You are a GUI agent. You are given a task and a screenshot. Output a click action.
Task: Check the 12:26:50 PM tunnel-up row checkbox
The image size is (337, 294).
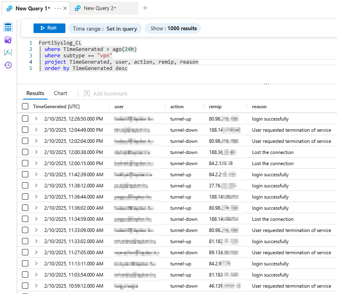click(x=25, y=119)
